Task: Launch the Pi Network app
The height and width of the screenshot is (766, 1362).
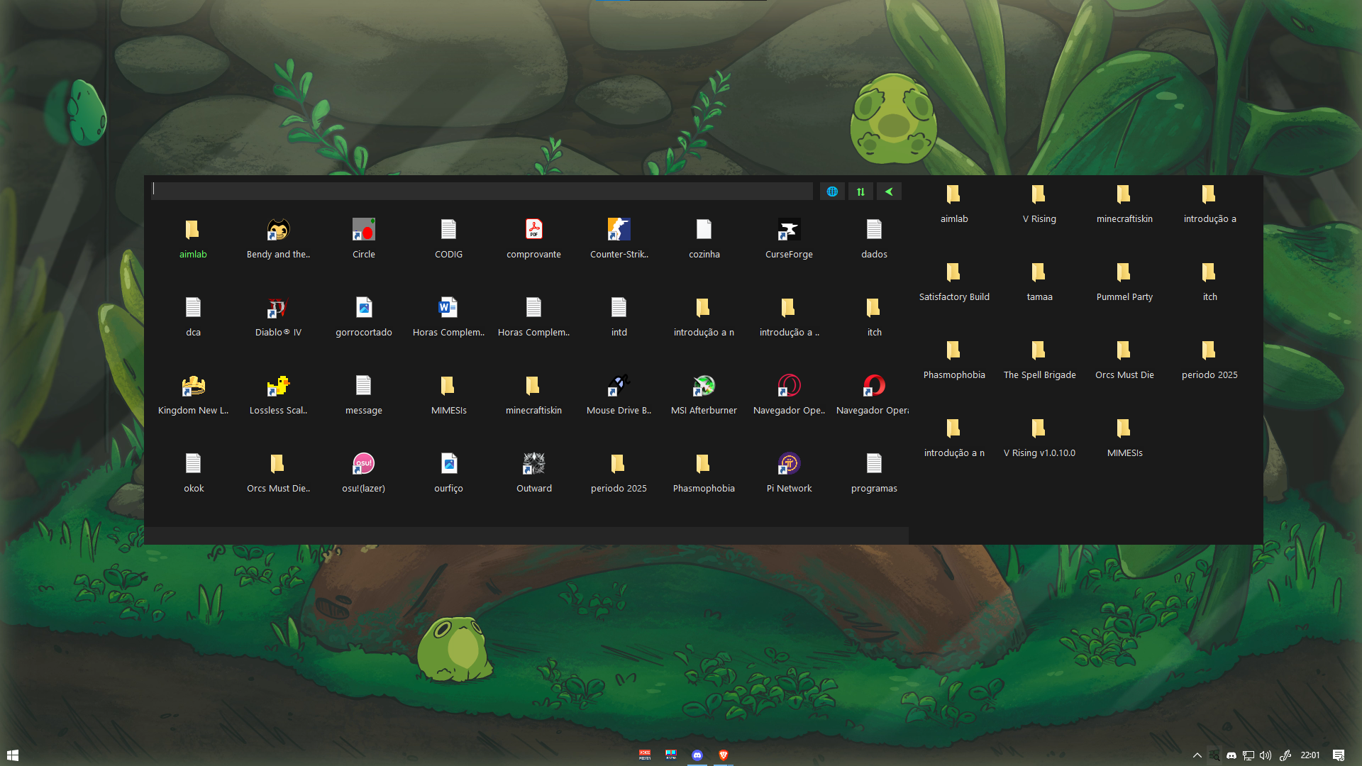Action: click(x=789, y=465)
